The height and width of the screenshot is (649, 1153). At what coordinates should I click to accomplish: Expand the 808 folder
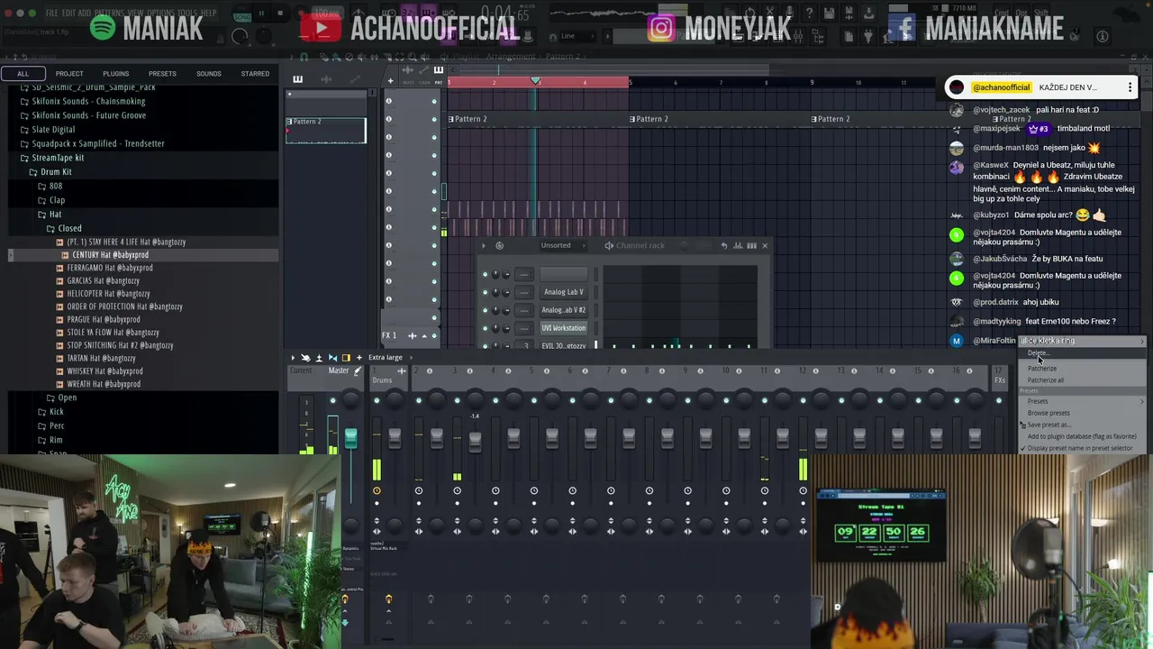coord(55,186)
